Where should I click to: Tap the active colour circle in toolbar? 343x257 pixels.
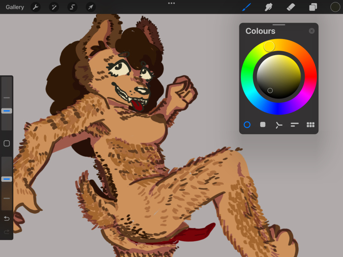click(x=335, y=7)
